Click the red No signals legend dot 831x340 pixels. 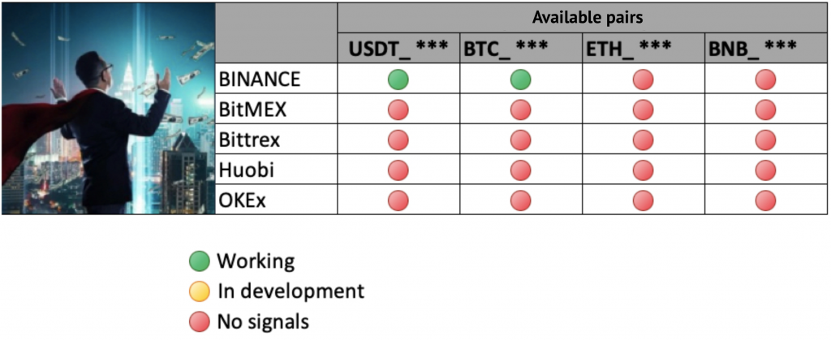pos(199,322)
